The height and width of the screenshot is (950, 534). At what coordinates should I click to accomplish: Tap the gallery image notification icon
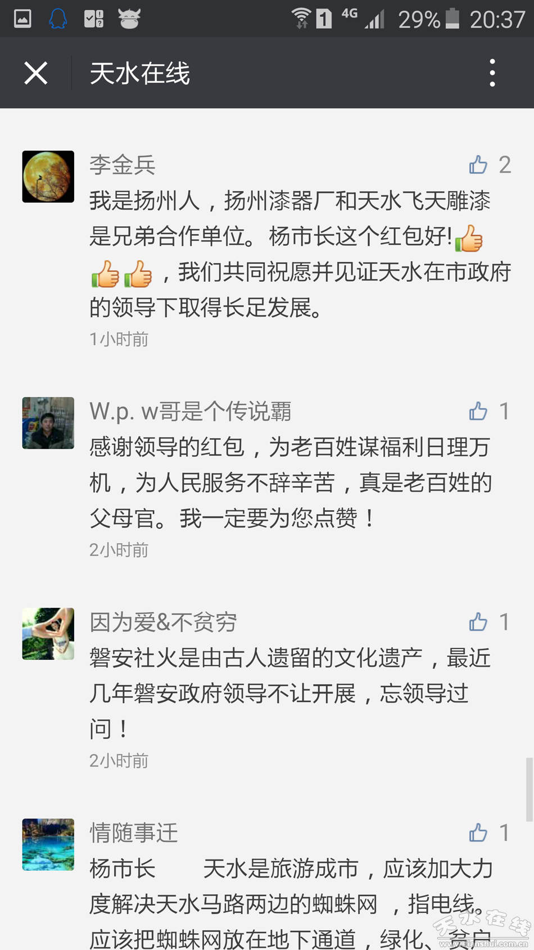[x=22, y=19]
